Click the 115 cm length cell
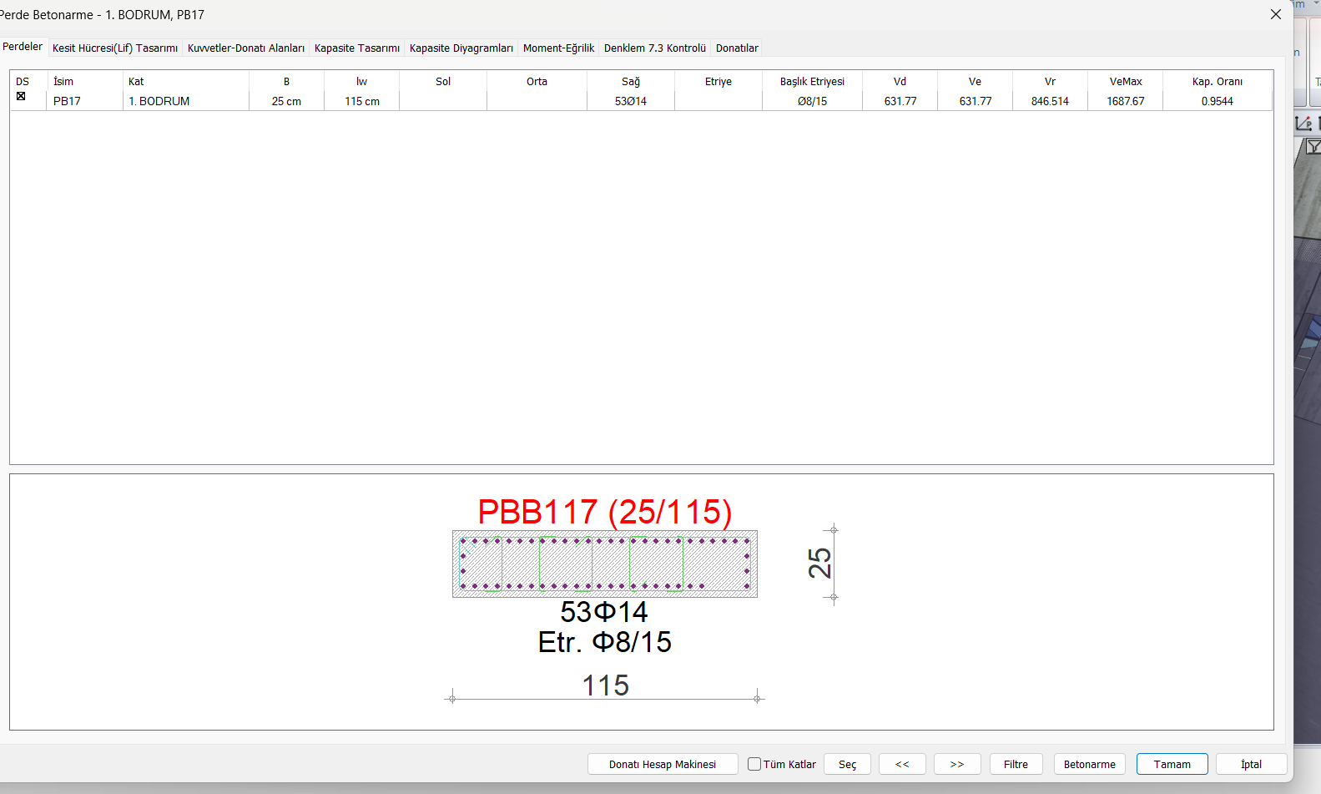 [x=362, y=101]
